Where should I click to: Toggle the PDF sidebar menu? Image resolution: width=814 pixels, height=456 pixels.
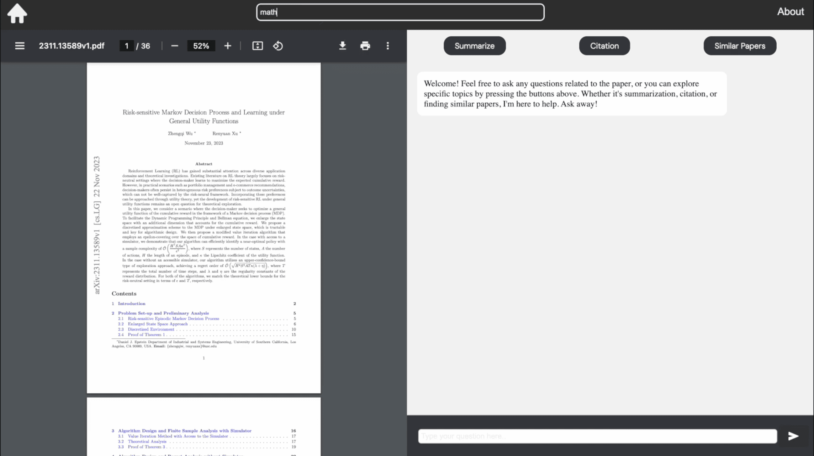[x=19, y=46]
